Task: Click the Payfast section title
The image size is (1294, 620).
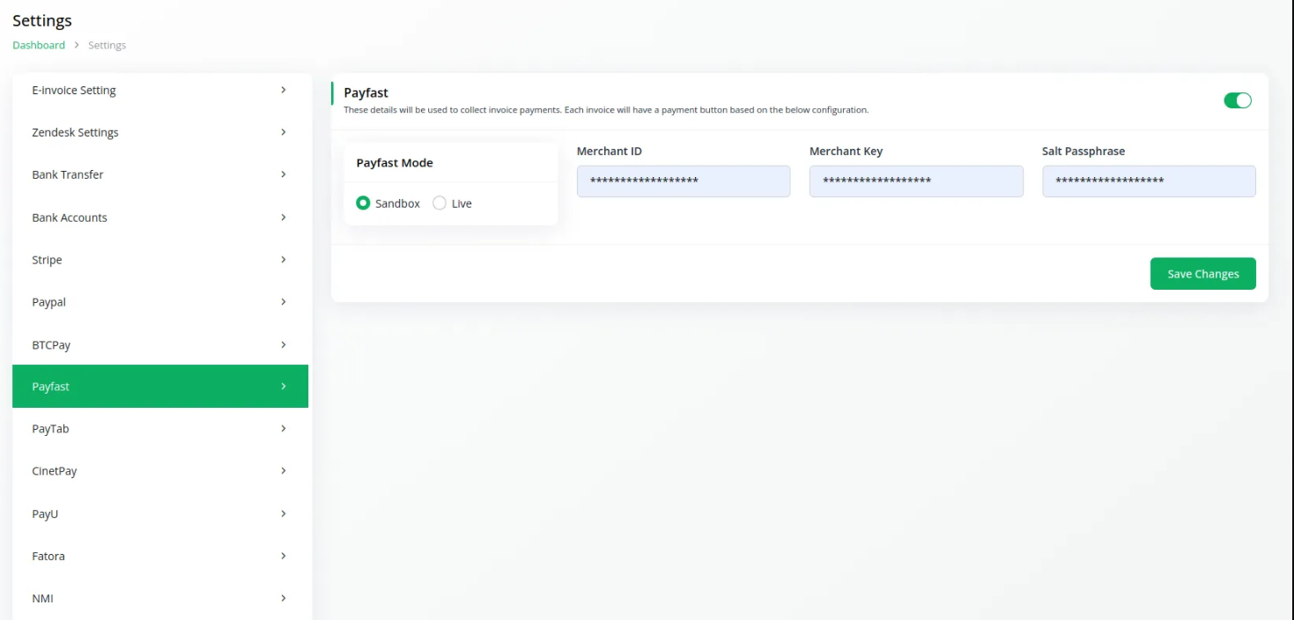Action: tap(366, 92)
